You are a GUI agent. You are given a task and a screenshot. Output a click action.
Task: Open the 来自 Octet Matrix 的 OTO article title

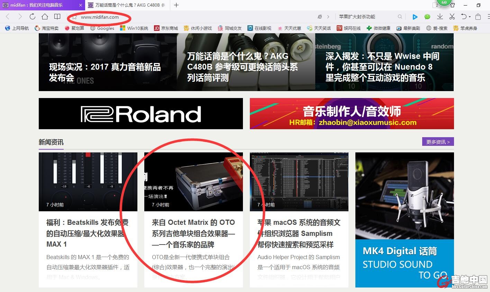(x=193, y=233)
